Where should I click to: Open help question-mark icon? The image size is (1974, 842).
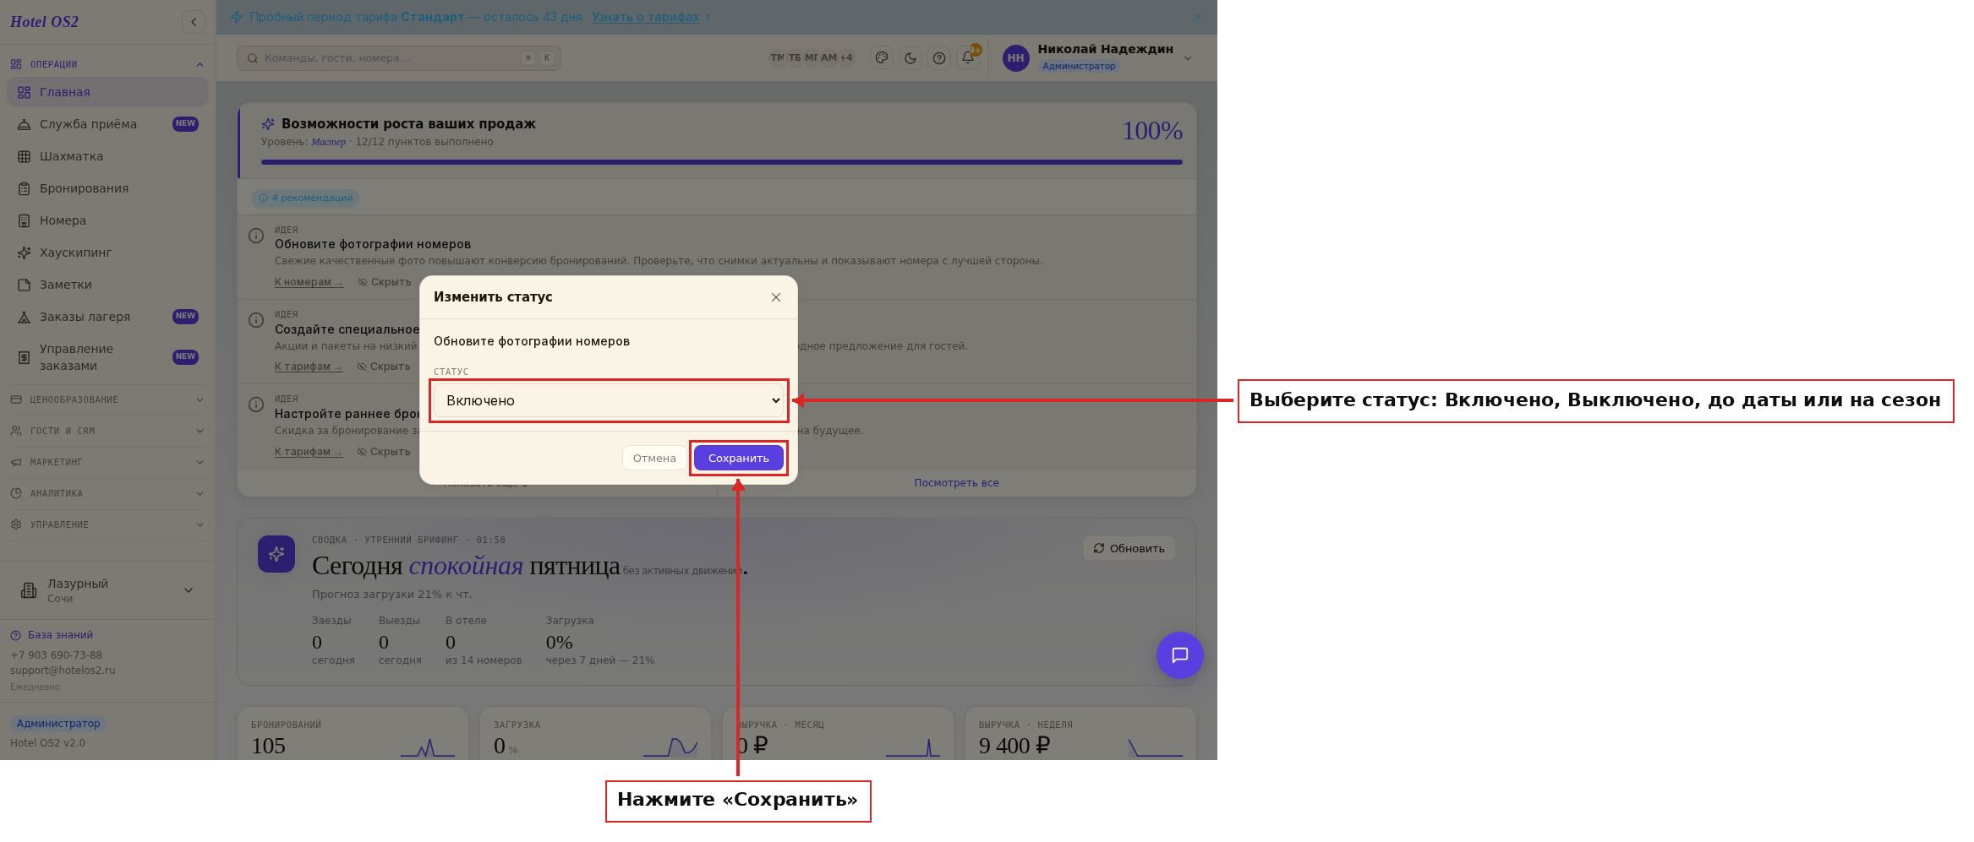click(939, 58)
